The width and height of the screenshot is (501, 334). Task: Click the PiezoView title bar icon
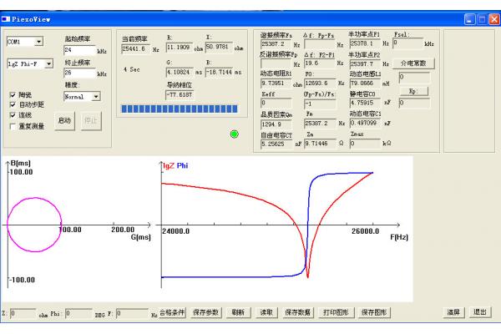point(6,19)
